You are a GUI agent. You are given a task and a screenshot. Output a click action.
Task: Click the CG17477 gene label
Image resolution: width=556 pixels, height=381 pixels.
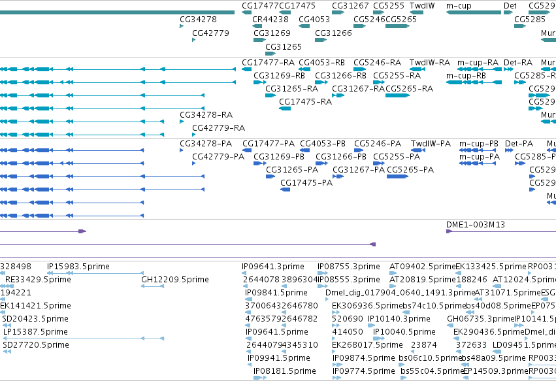[x=260, y=6]
